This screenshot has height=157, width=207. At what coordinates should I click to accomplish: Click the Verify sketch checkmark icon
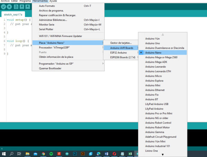3,7
